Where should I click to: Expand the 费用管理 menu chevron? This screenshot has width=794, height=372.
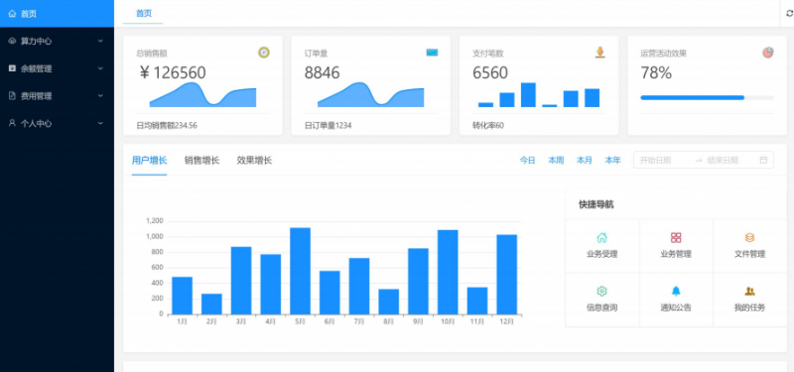[100, 95]
